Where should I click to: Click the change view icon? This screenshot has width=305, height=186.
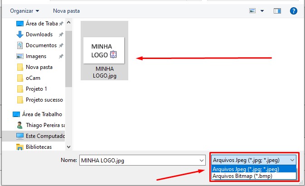[x=253, y=10]
